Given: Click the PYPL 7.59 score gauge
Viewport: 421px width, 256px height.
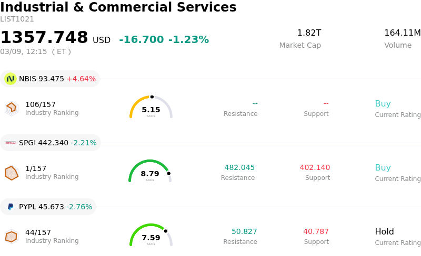Looking at the screenshot, I should (151, 236).
